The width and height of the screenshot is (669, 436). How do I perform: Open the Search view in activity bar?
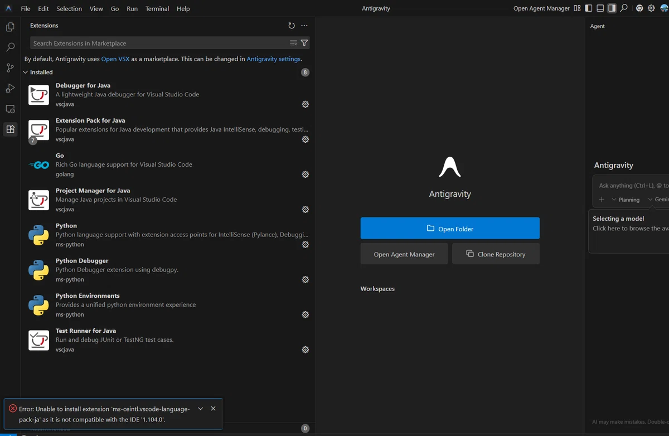(10, 47)
